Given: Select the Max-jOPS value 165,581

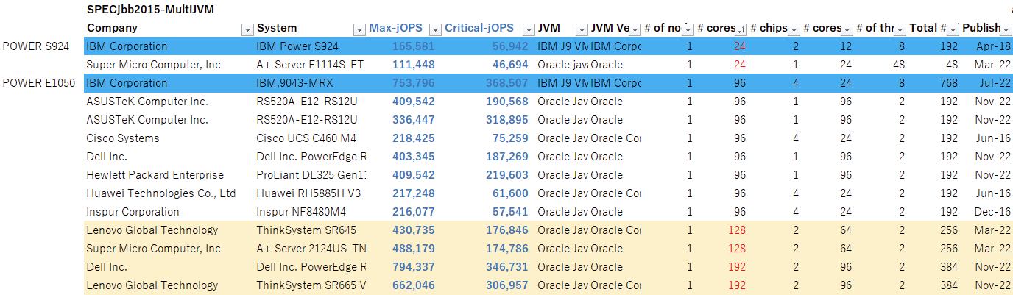Looking at the screenshot, I should tap(413, 46).
